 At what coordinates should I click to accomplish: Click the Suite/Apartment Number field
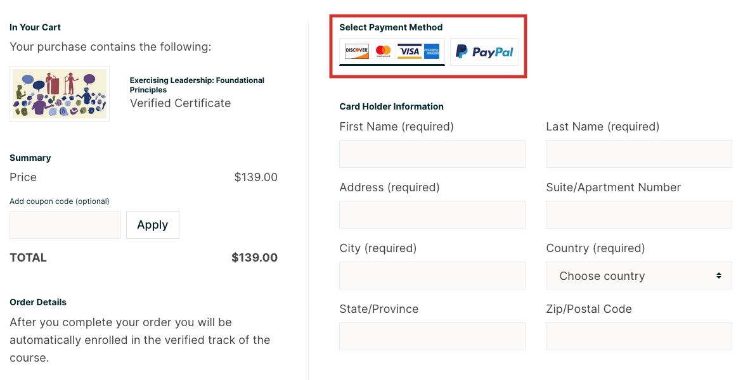click(638, 215)
